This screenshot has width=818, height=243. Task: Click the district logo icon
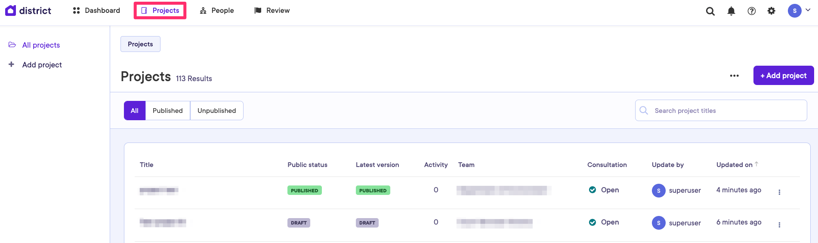coord(11,10)
